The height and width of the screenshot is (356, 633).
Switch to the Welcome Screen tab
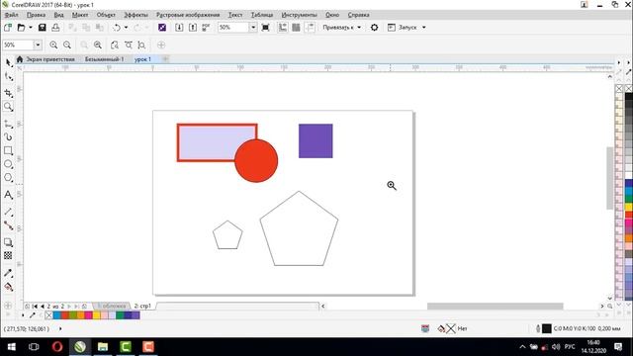(50, 59)
